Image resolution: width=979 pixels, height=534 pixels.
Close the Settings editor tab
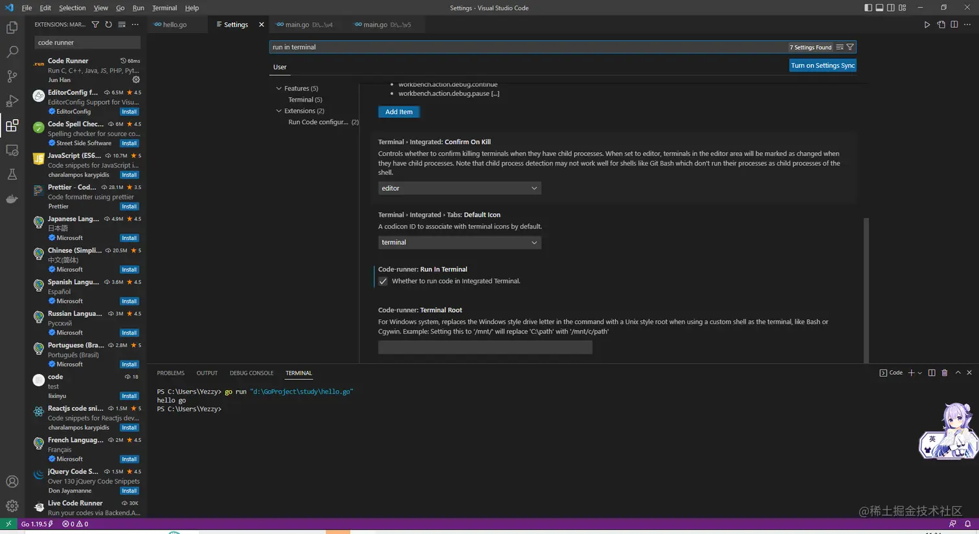(x=262, y=25)
